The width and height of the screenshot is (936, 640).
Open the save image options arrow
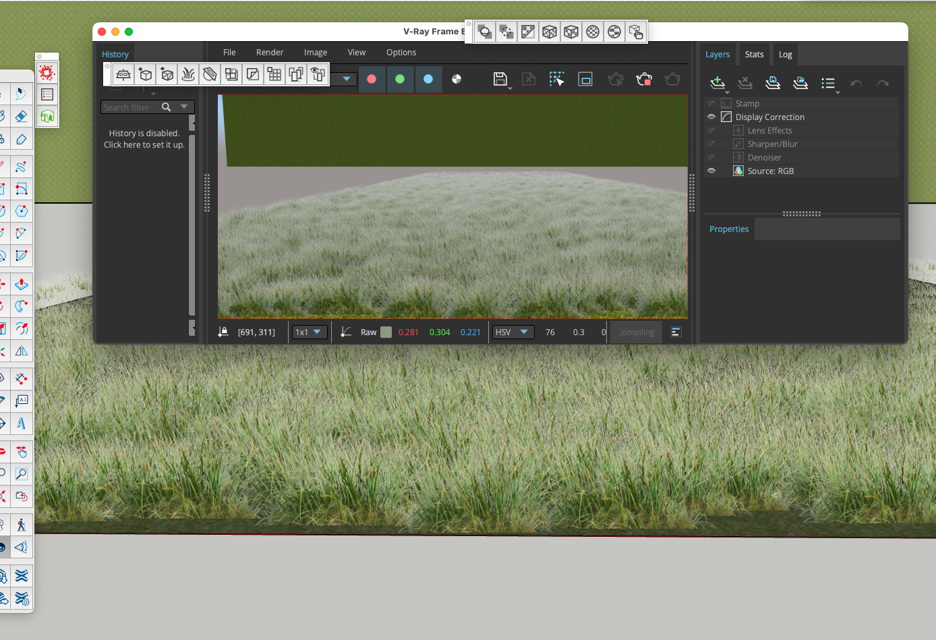tap(510, 88)
